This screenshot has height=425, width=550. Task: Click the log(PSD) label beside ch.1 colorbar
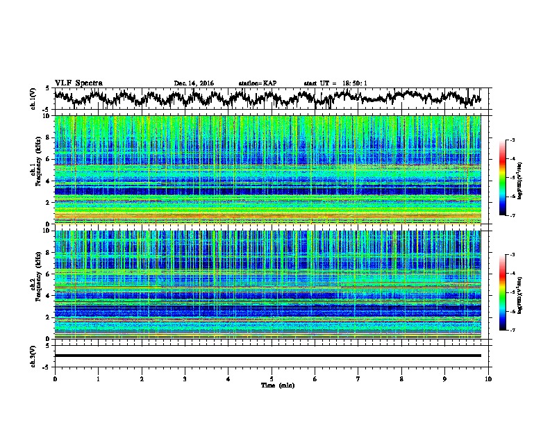(520, 181)
